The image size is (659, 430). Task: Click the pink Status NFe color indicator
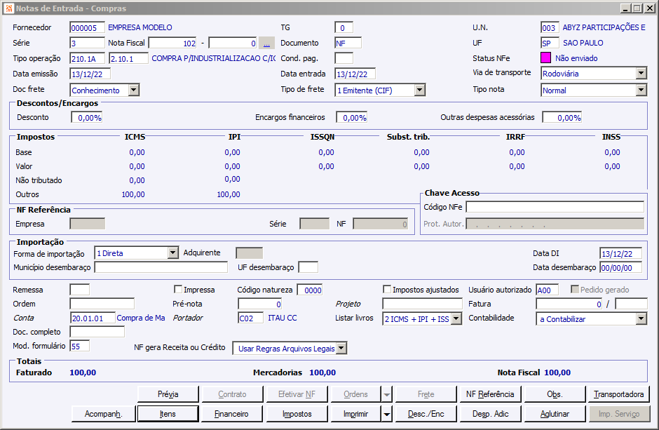546,58
